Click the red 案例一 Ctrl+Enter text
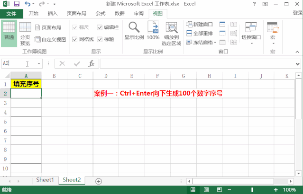This screenshot has height=194, width=303. pos(158,93)
